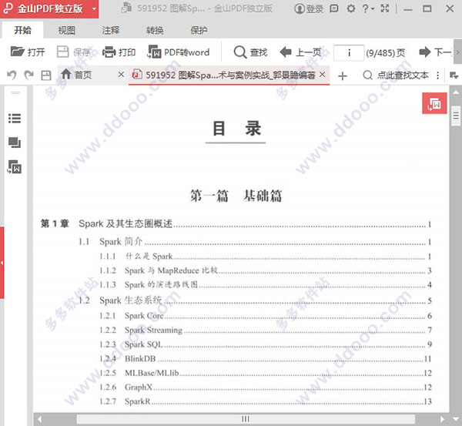The image size is (462, 426).
Task: Click the quick save floppy icon
Action: [46, 75]
